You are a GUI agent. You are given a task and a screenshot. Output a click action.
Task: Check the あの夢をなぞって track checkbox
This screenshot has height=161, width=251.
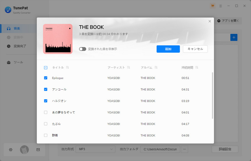click(x=45, y=112)
